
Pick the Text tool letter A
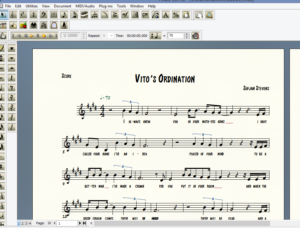(x=166, y=14)
